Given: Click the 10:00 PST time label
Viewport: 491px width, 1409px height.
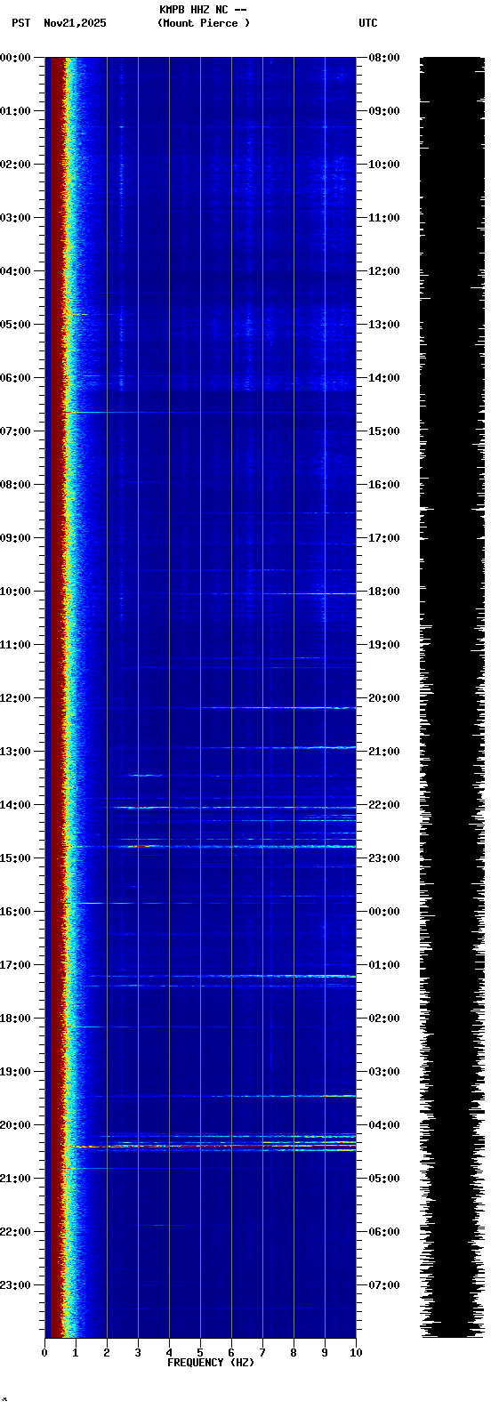Looking at the screenshot, I should point(15,592).
